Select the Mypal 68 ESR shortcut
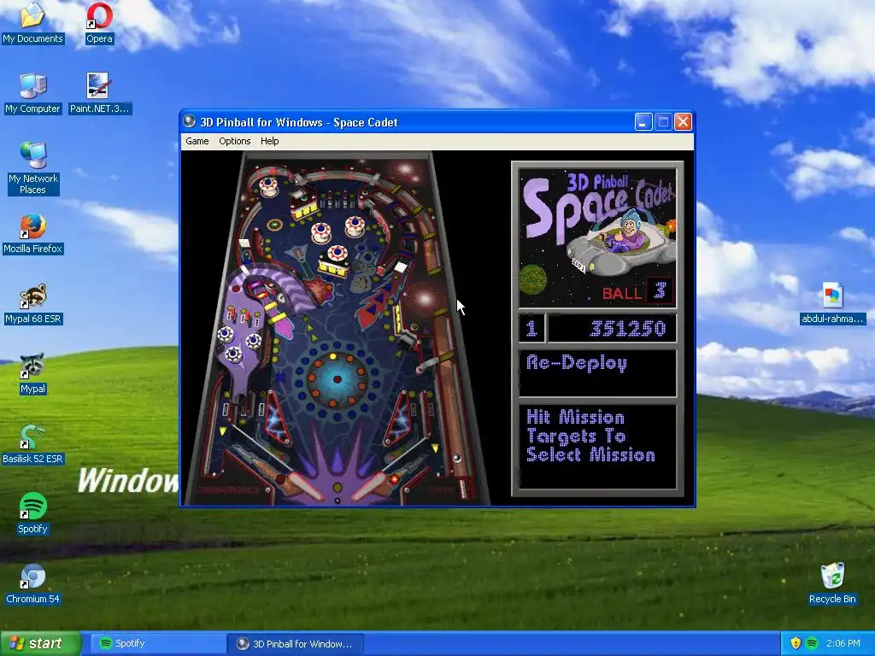 point(33,303)
